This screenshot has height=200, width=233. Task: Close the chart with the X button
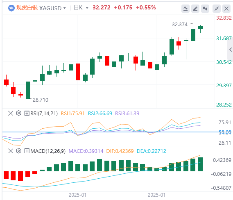point(226,9)
